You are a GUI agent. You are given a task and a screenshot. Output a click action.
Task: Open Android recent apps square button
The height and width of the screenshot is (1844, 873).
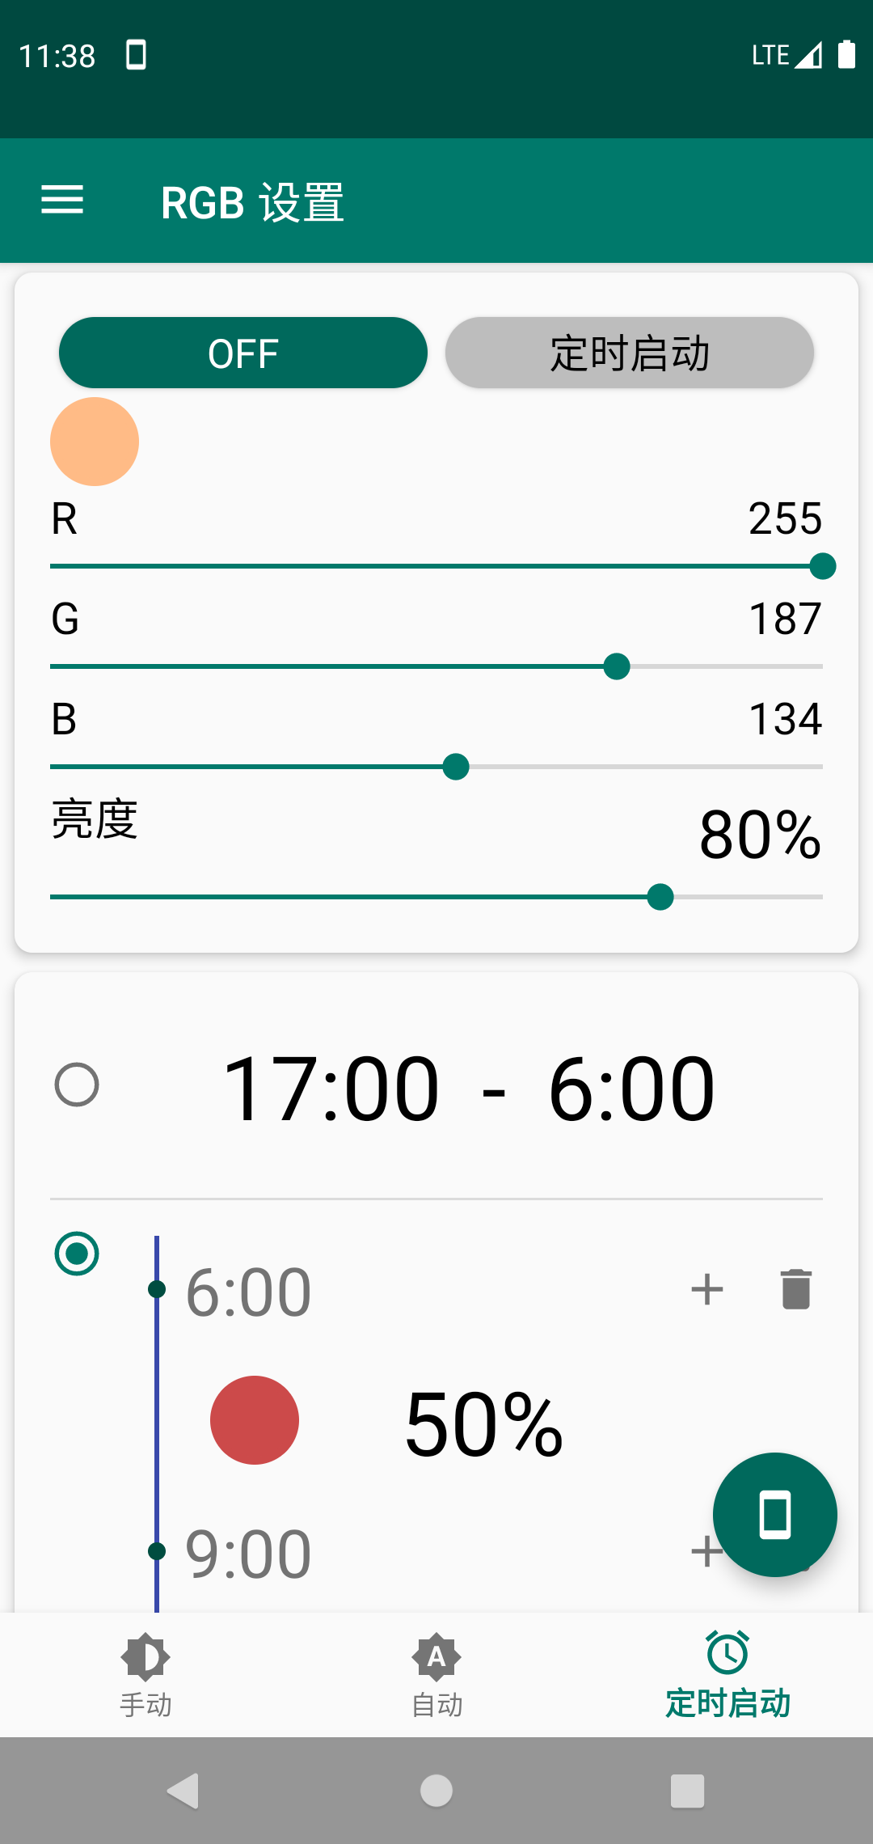687,1791
